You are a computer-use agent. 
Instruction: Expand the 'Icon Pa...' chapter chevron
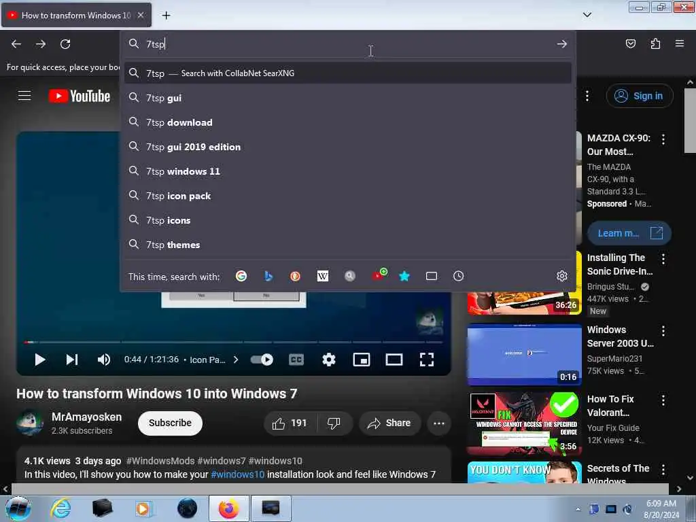click(x=236, y=360)
